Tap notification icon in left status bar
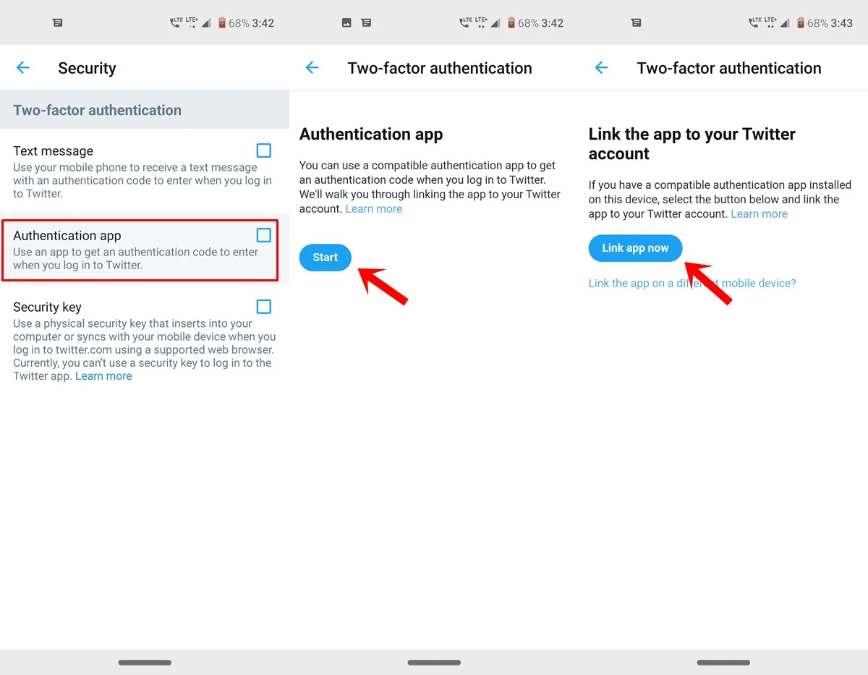This screenshot has width=868, height=675. 58,23
